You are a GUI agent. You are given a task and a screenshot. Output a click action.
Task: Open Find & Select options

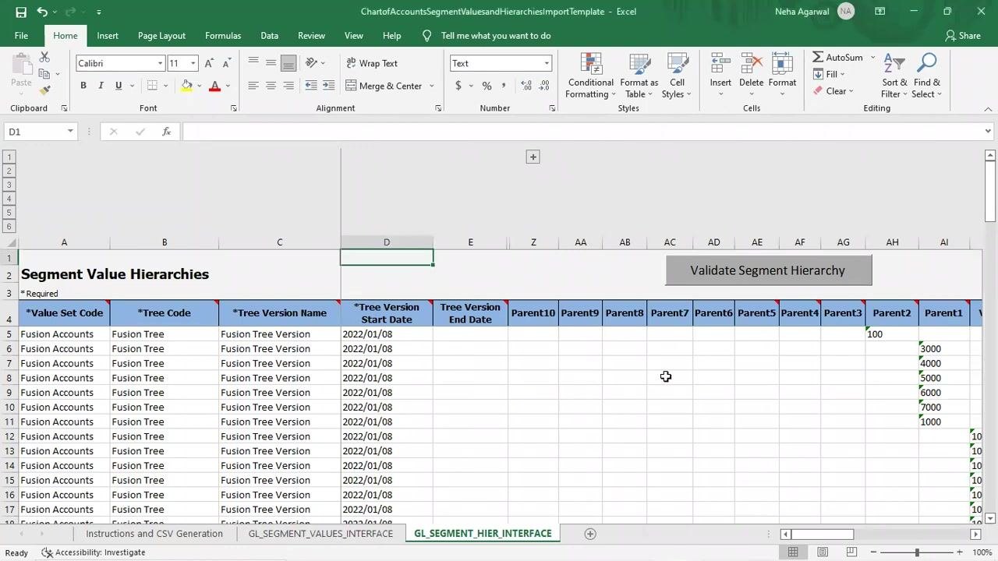tap(926, 76)
